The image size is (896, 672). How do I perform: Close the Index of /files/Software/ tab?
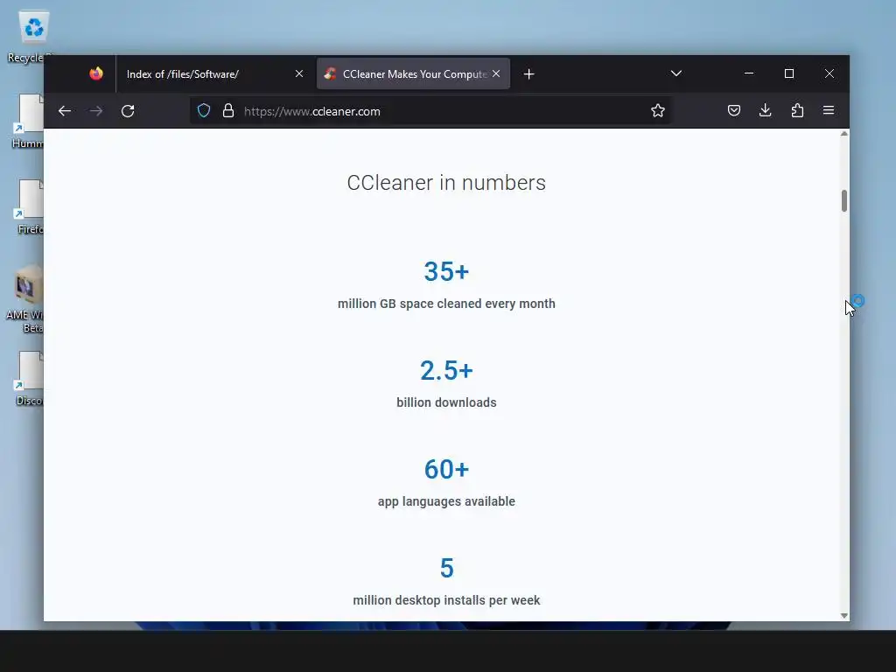(299, 73)
